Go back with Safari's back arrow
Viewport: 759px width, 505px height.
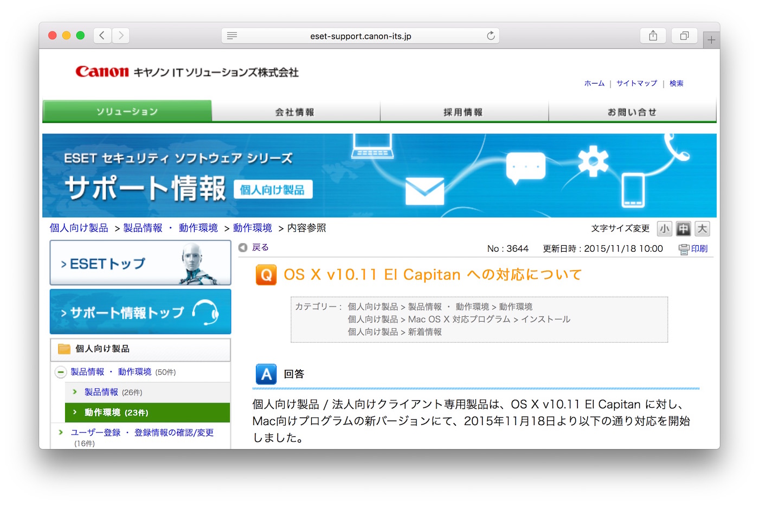102,36
